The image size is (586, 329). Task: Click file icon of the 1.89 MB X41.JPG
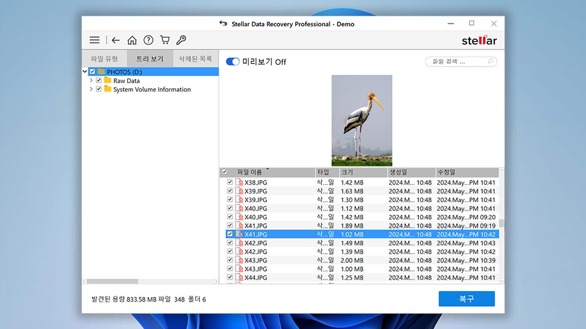point(239,226)
